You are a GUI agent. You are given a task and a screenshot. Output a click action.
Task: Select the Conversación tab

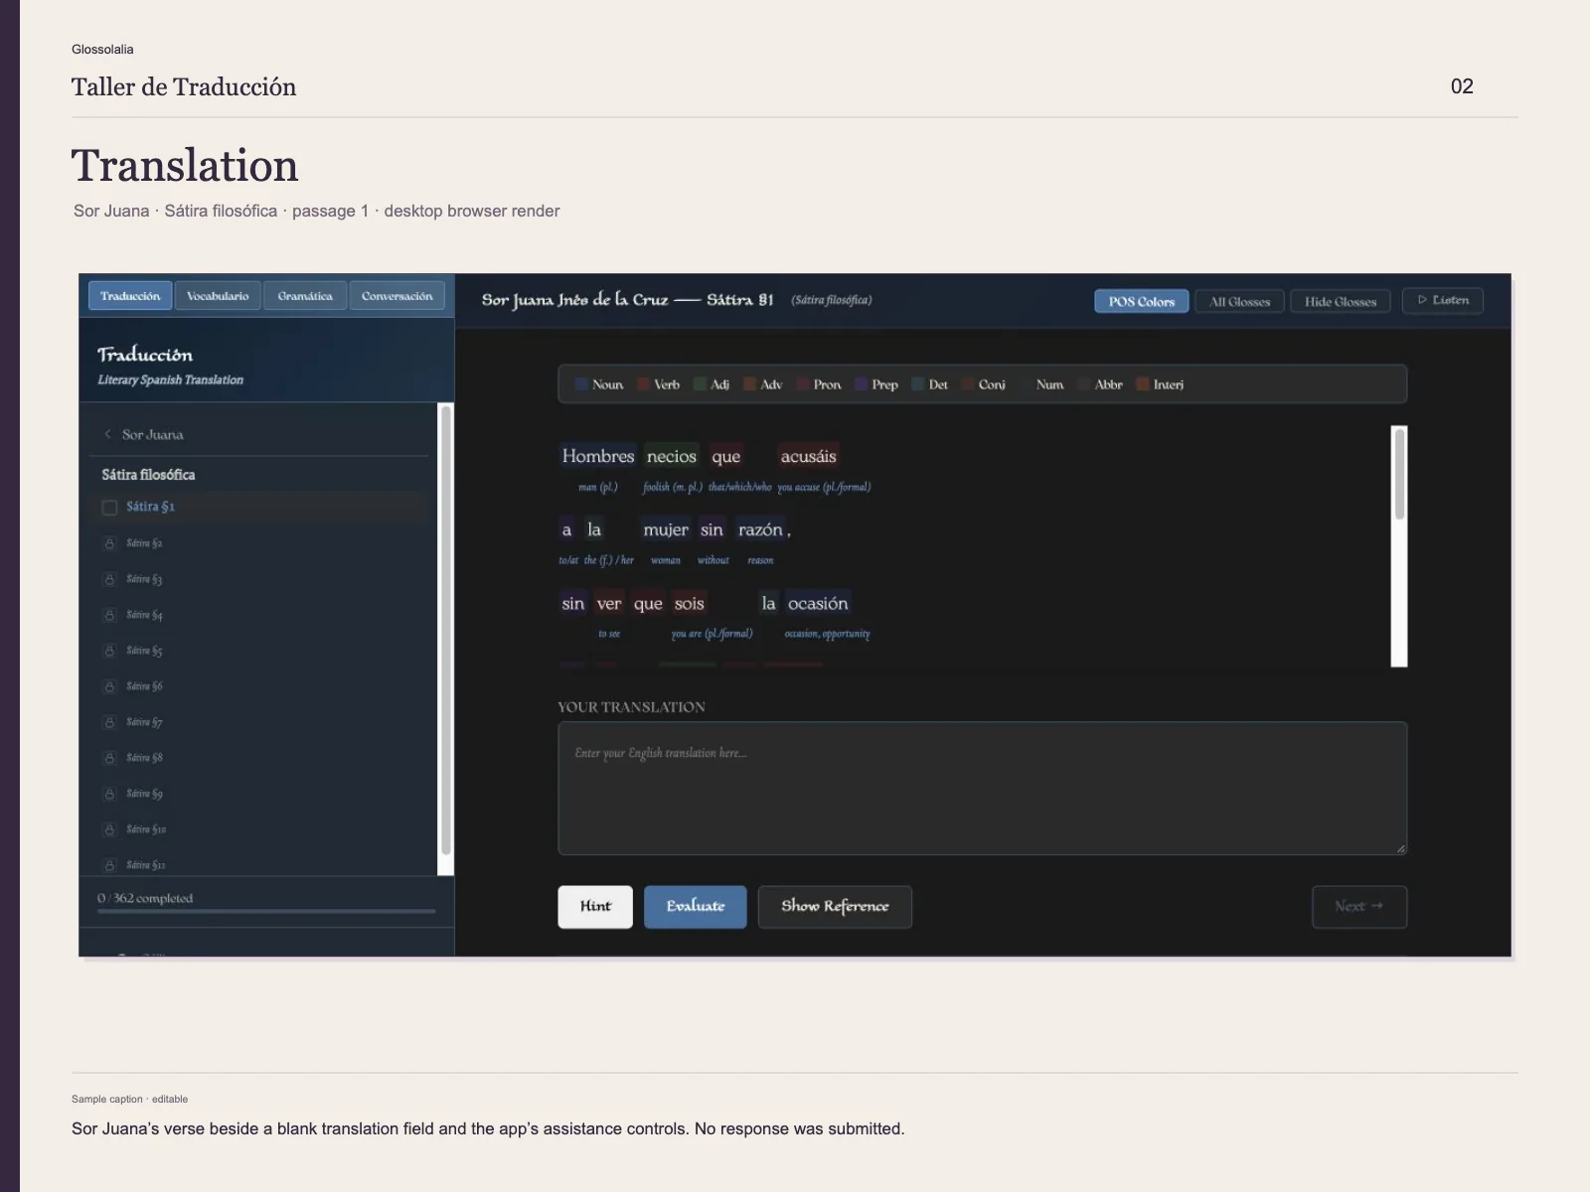(397, 296)
